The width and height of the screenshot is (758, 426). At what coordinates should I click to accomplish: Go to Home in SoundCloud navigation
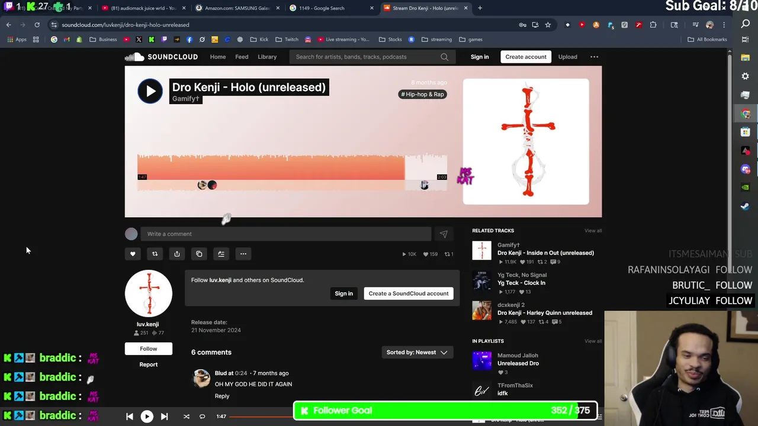pyautogui.click(x=218, y=57)
